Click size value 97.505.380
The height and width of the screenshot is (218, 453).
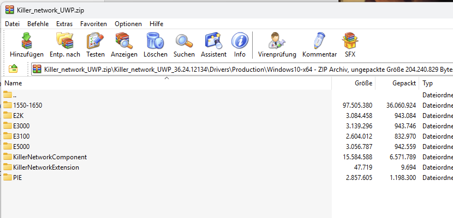tap(357, 105)
